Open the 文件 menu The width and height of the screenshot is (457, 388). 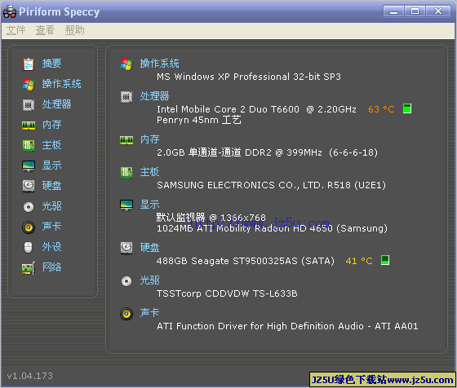point(16,30)
